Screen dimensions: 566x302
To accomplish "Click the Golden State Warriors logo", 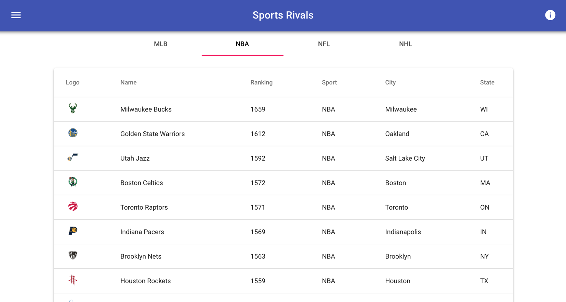I will pyautogui.click(x=73, y=133).
